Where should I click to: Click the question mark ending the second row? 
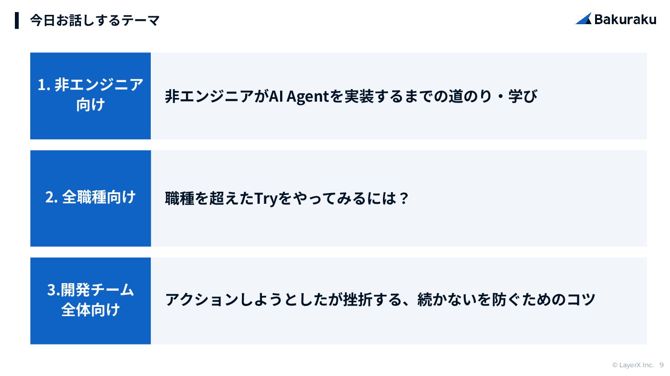[x=403, y=199]
